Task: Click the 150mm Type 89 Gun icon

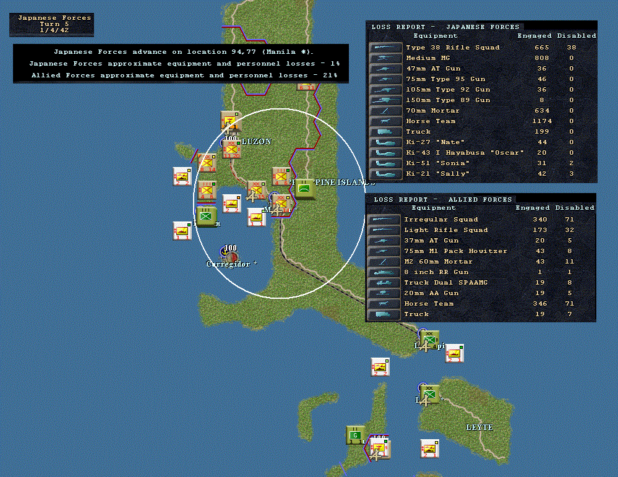Action: [385, 100]
